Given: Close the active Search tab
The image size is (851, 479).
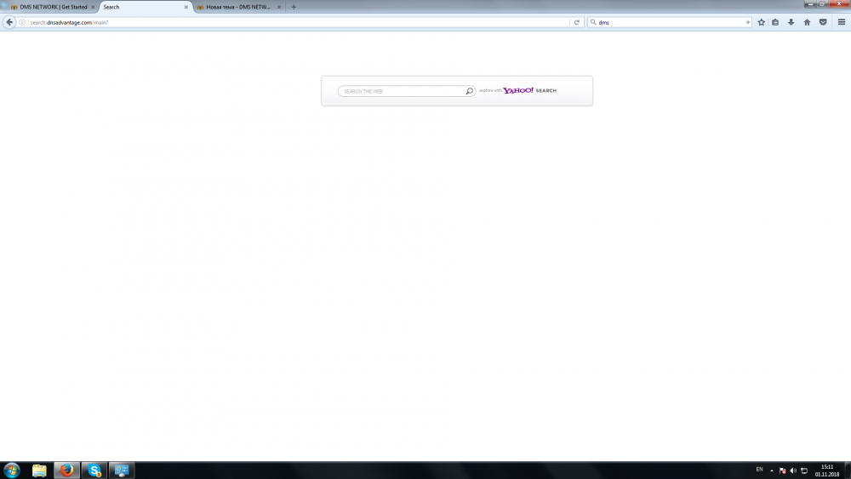Looking at the screenshot, I should coord(186,7).
